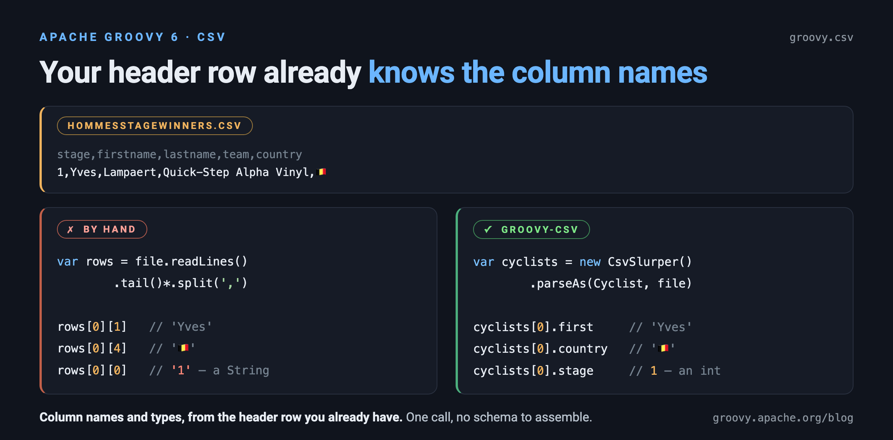Click the line 'var rows = file.readLines()'
The image size is (893, 440).
coord(152,261)
